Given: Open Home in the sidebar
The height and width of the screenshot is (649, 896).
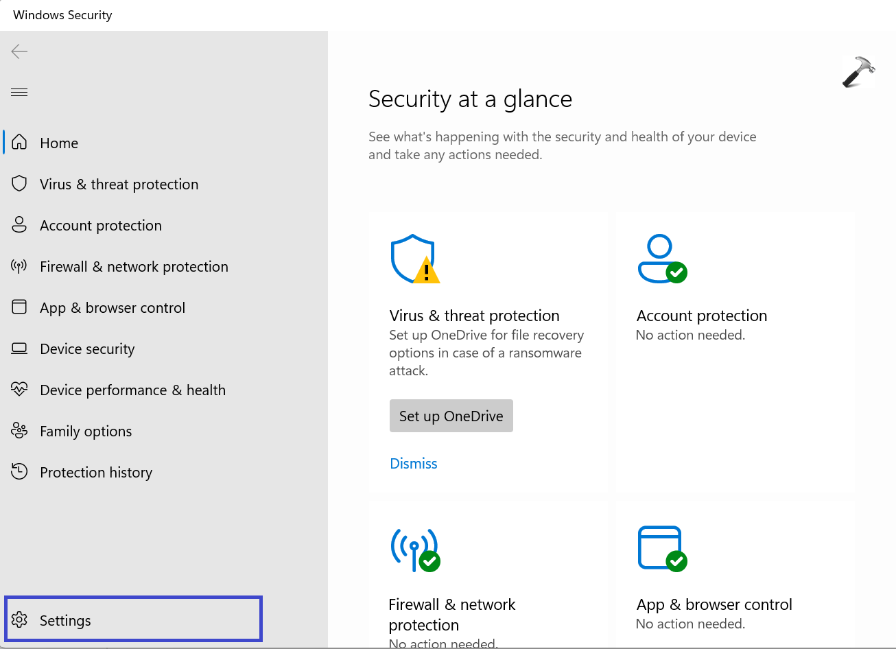Looking at the screenshot, I should point(59,143).
